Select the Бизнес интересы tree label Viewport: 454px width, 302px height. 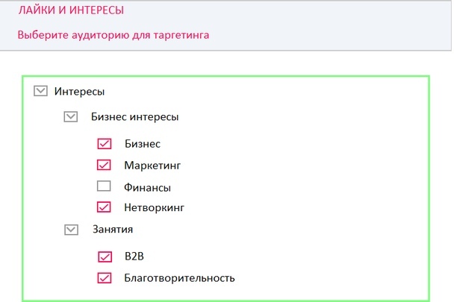coord(134,116)
